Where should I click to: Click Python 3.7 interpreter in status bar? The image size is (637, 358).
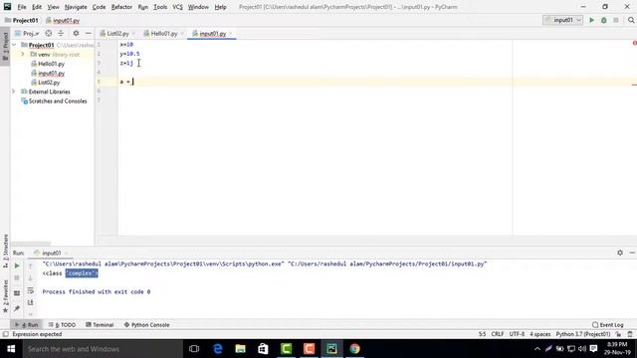[583, 334]
